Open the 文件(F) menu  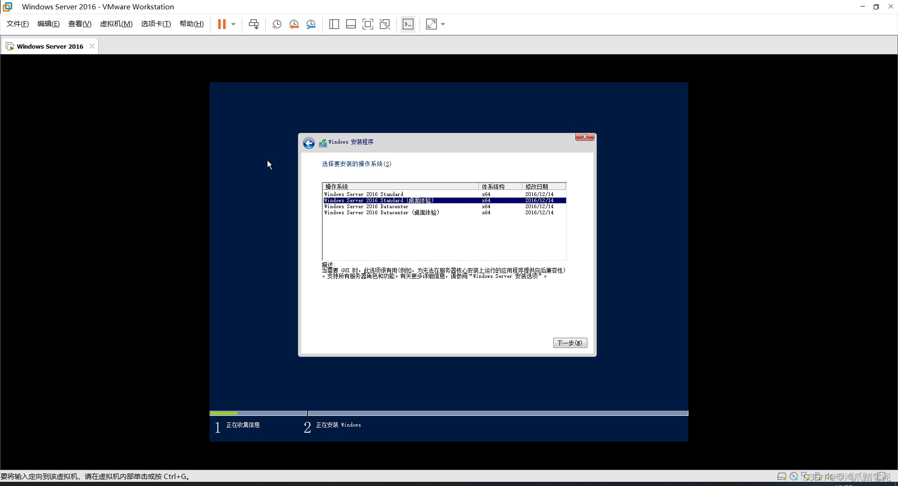[18, 24]
